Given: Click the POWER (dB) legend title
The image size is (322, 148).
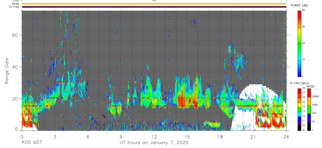Looking at the screenshot, I should (x=299, y=5).
